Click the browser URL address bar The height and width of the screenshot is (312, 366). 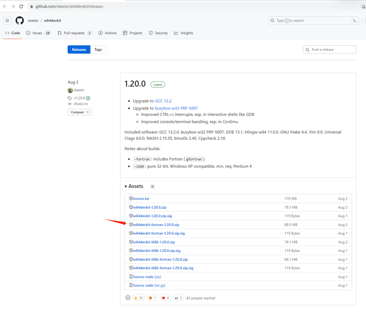pos(194,7)
